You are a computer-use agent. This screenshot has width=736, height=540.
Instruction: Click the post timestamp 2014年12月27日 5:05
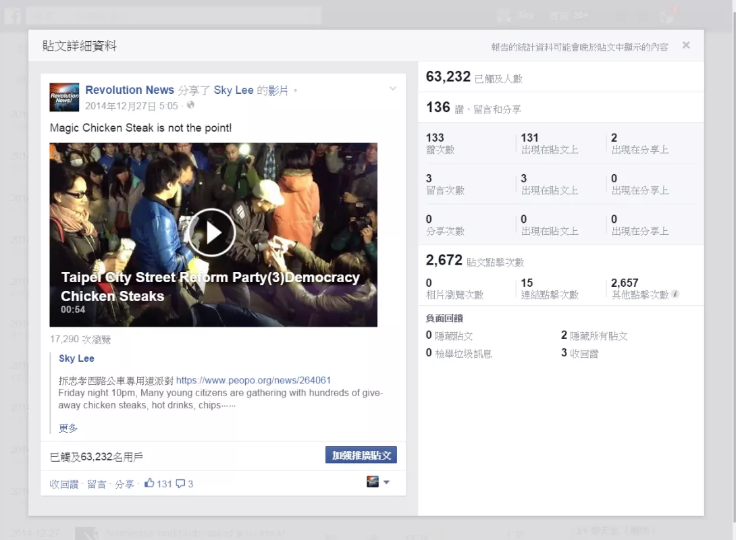[x=132, y=106]
